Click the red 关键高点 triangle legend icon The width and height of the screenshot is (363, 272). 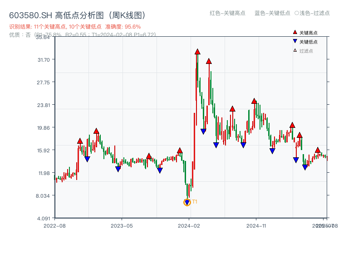tap(294, 32)
